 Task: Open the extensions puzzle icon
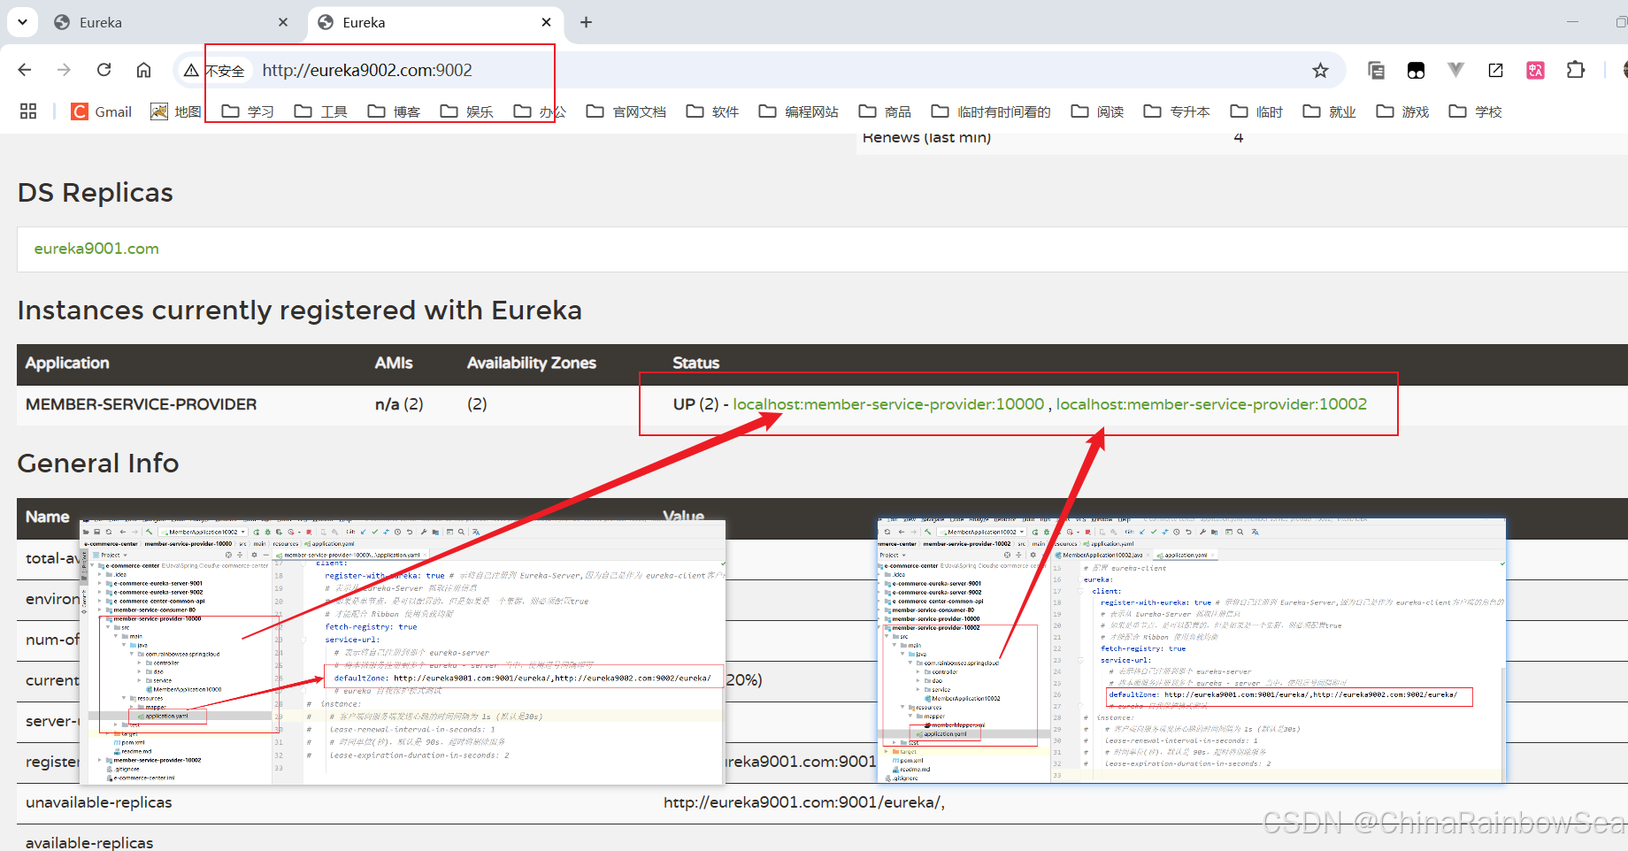pyautogui.click(x=1576, y=70)
